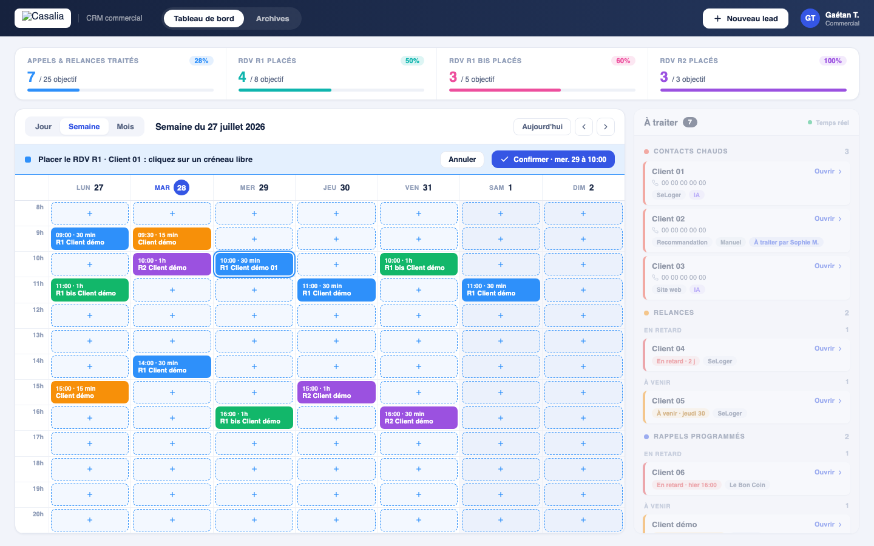
Task: Cancel the RDV placement with Annuler
Action: click(462, 160)
